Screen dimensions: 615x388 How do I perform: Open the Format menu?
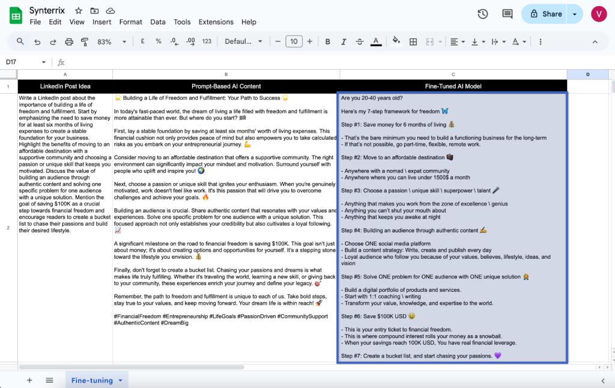coord(130,22)
